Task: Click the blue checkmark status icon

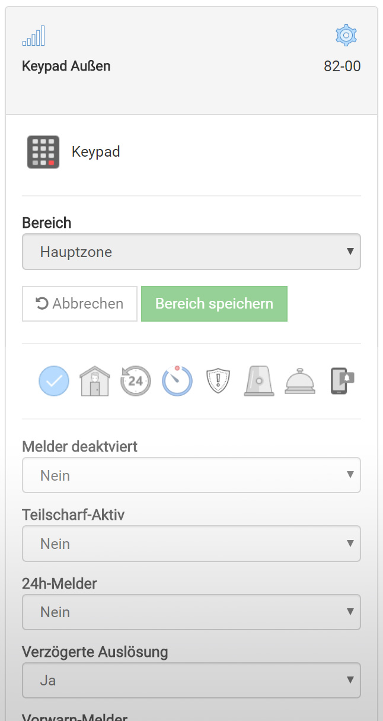Action: pos(54,381)
